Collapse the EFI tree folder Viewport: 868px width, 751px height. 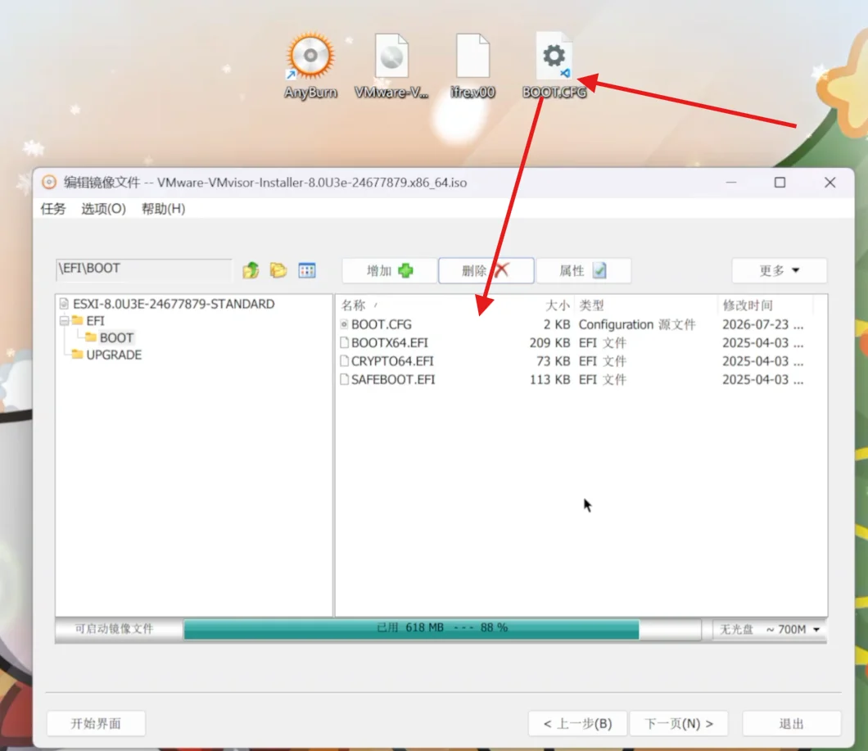64,321
